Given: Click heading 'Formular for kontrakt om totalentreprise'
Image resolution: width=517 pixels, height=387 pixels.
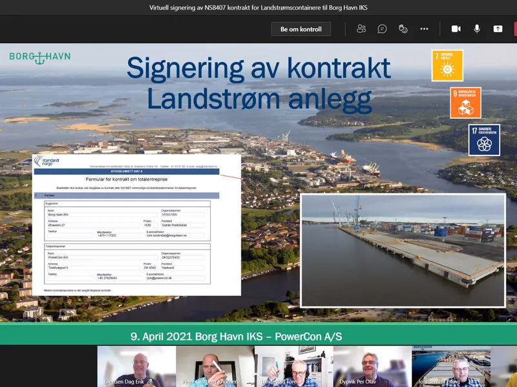Looking at the screenshot, I should click(127, 179).
